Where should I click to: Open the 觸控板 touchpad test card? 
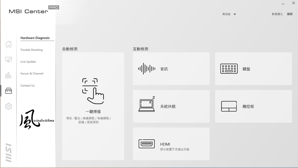[253, 106]
